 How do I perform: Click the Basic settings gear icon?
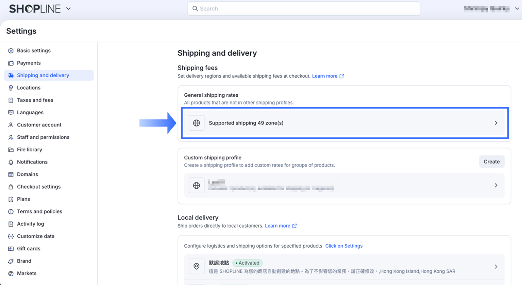pos(11,51)
